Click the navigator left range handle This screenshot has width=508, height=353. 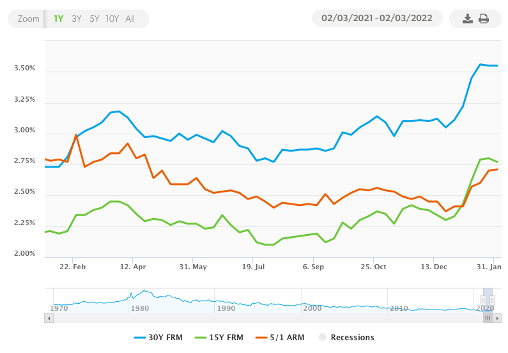pos(483,300)
